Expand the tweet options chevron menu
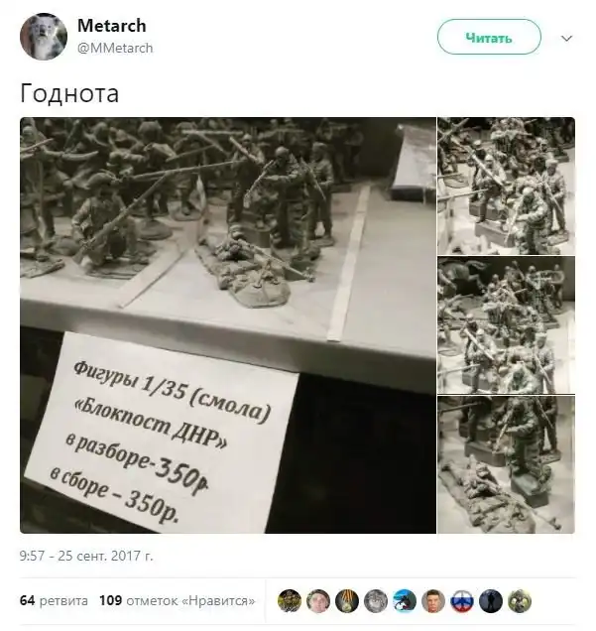The image size is (596, 631). 566,39
